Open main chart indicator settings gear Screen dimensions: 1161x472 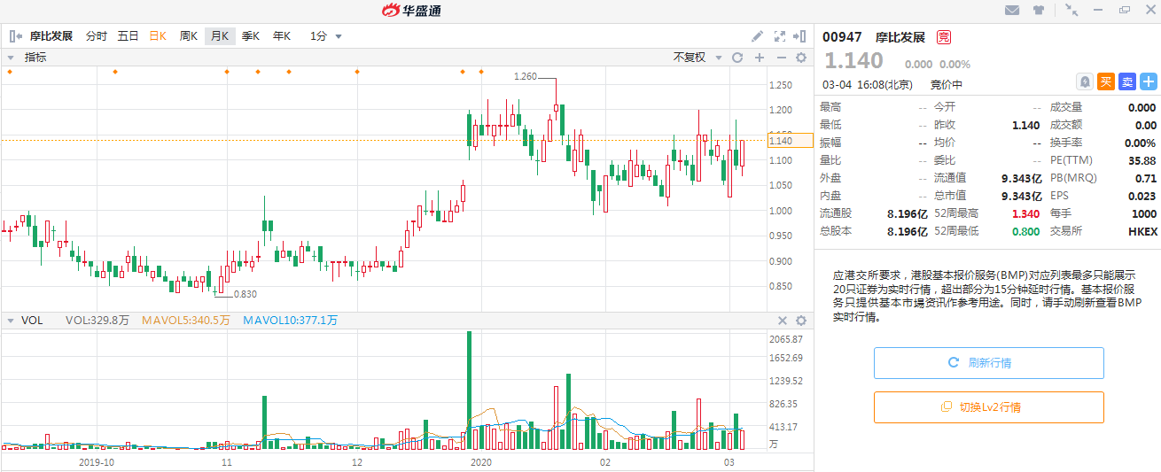pyautogui.click(x=801, y=58)
